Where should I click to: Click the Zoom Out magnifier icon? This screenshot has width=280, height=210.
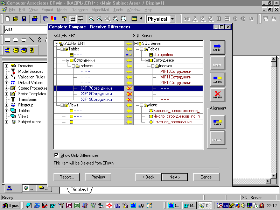click(x=91, y=19)
